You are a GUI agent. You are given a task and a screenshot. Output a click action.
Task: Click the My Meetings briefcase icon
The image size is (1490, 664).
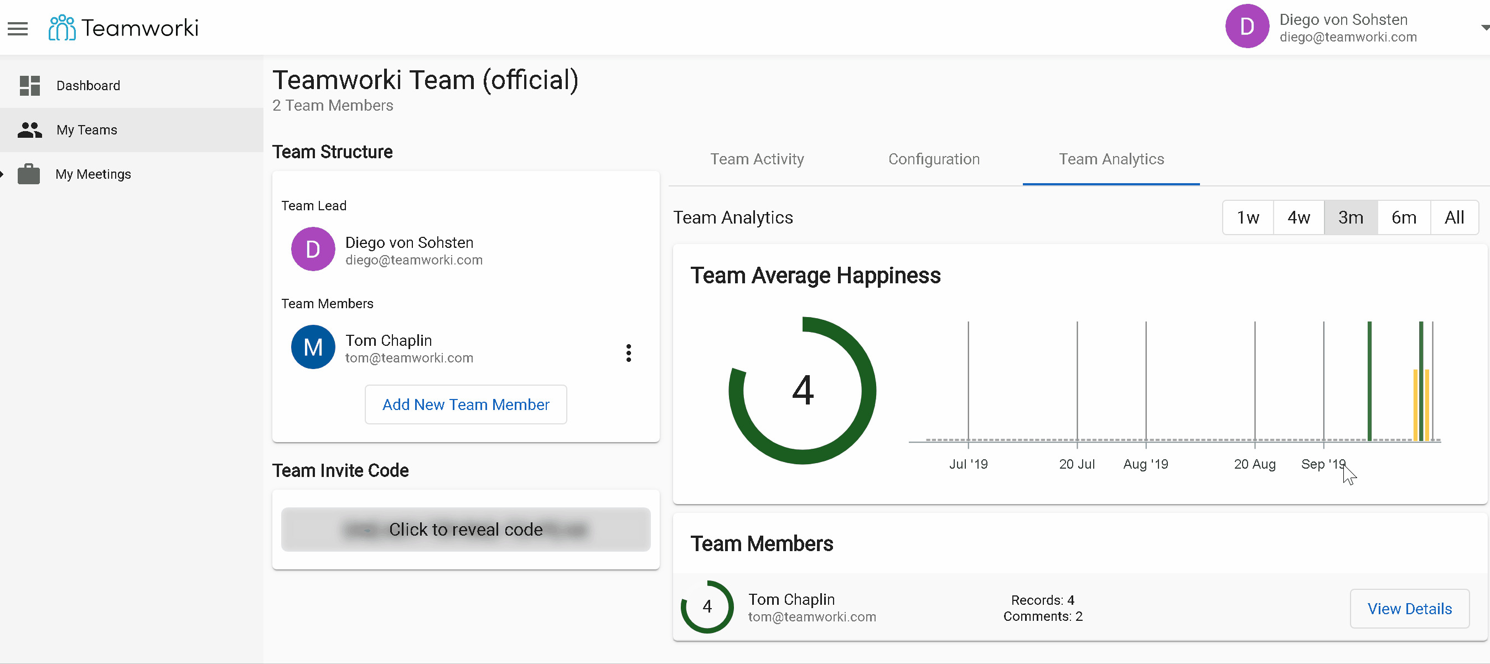click(28, 174)
